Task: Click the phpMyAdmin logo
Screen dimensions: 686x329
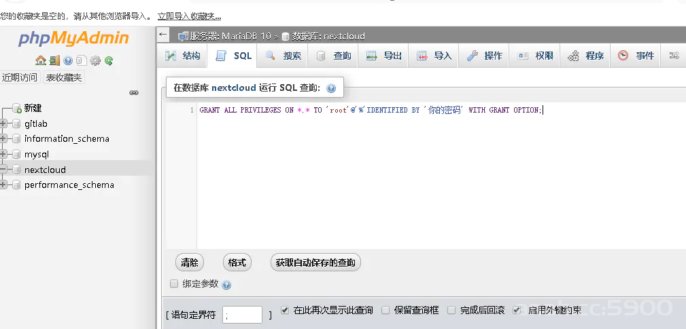Action: [x=73, y=39]
